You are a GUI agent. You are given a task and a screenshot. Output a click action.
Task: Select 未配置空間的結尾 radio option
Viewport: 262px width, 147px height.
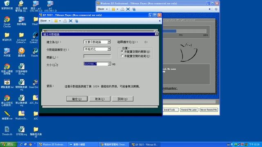[122, 56]
